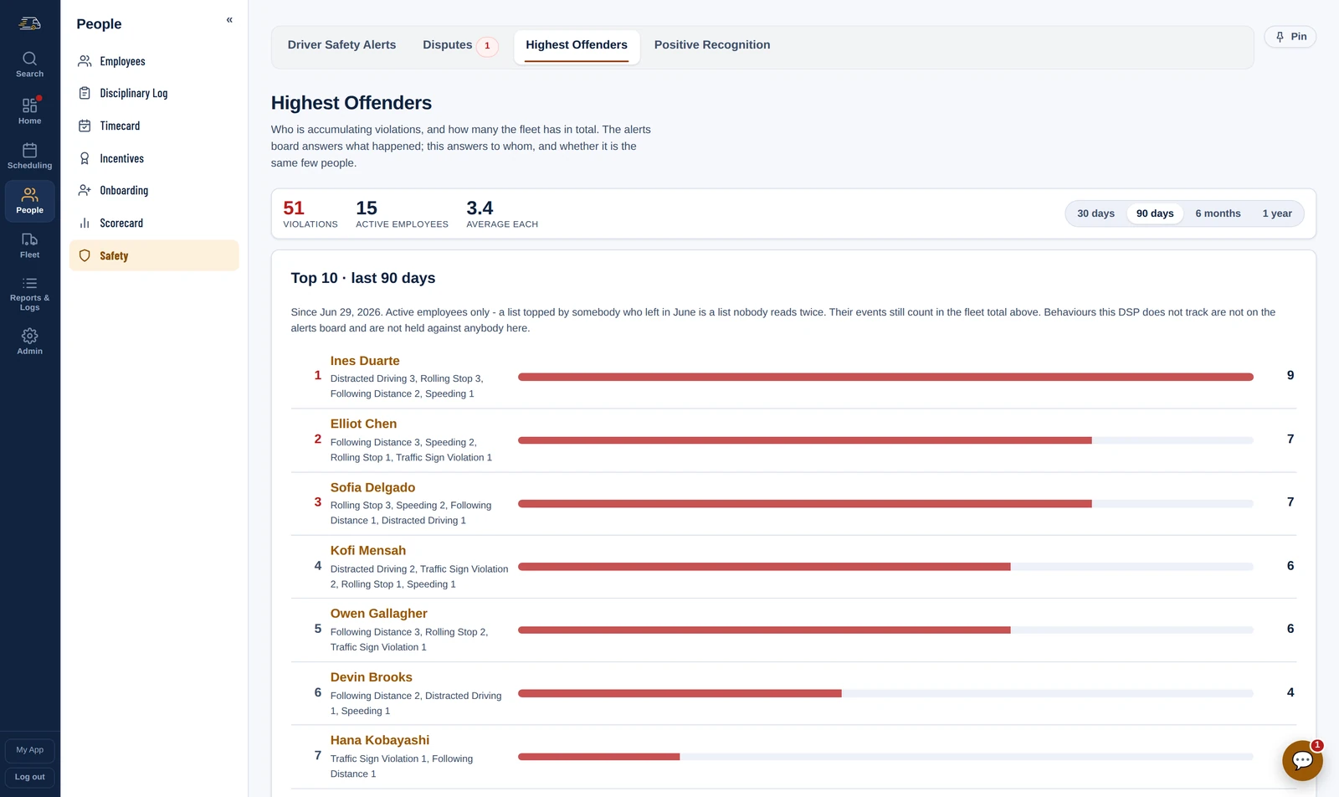The width and height of the screenshot is (1339, 797).
Task: Open Reports & Logs in rail
Action: [x=29, y=294]
